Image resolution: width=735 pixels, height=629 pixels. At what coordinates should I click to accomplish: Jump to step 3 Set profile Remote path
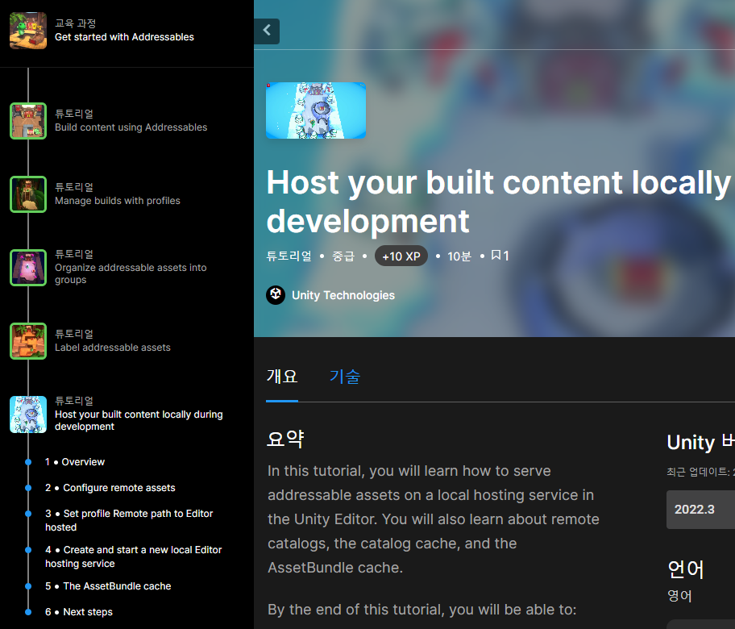[x=129, y=520]
